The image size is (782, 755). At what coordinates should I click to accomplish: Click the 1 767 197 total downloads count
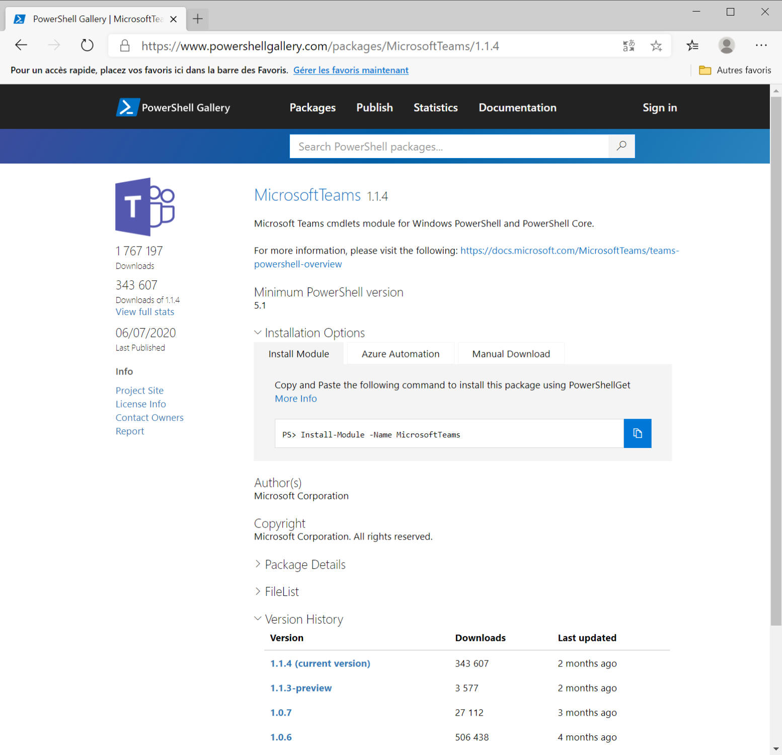(139, 251)
